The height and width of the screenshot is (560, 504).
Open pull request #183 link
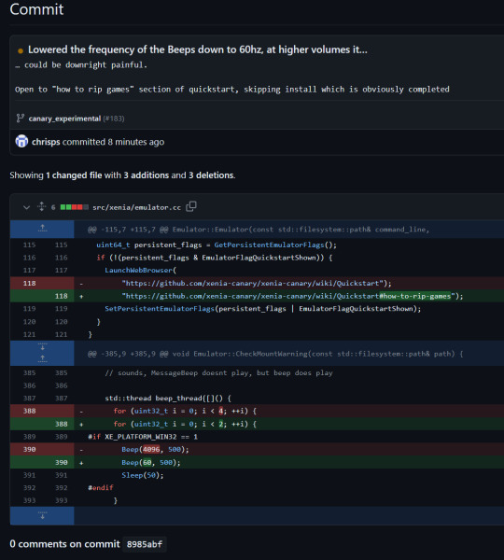(x=114, y=119)
